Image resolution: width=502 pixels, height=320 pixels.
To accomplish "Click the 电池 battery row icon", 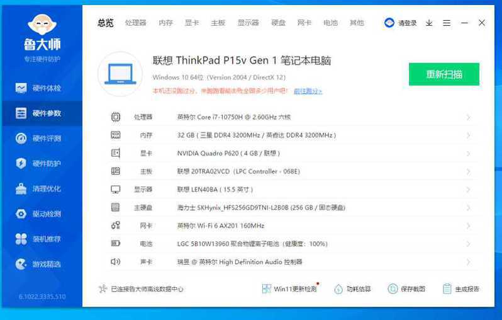I will point(116,244).
